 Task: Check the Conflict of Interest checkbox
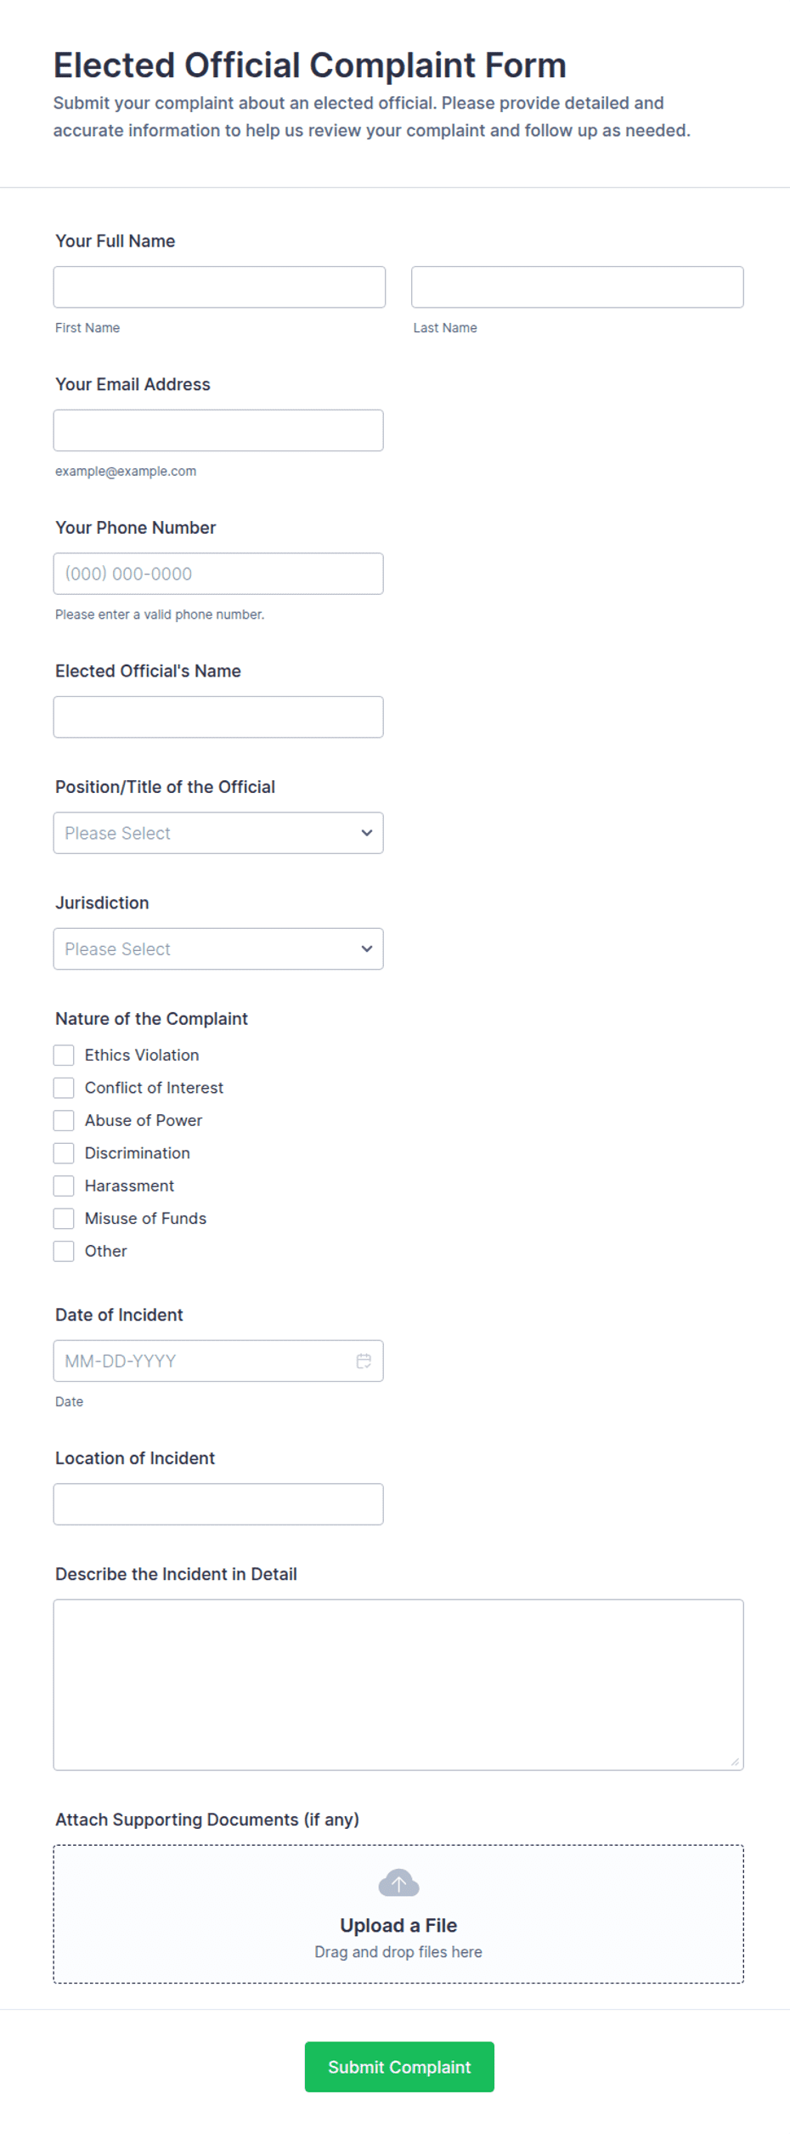(64, 1087)
